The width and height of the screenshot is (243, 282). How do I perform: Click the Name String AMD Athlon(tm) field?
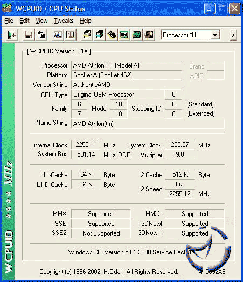pos(148,124)
